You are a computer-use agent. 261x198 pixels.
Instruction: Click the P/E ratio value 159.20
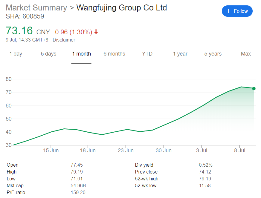pyautogui.click(x=78, y=192)
